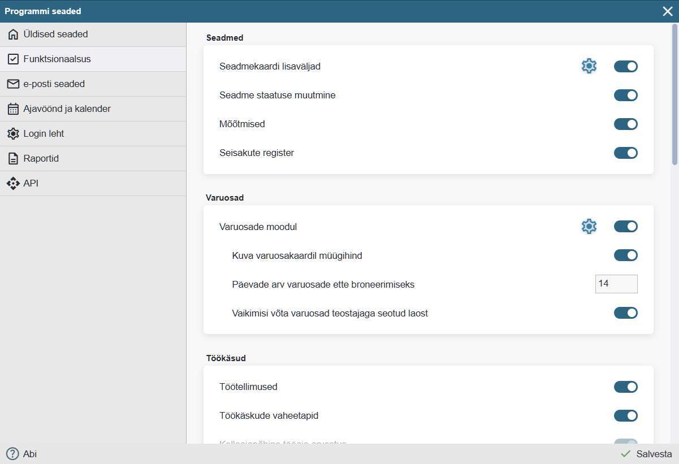
Task: Turn off Seisakute register switch
Action: (625, 153)
